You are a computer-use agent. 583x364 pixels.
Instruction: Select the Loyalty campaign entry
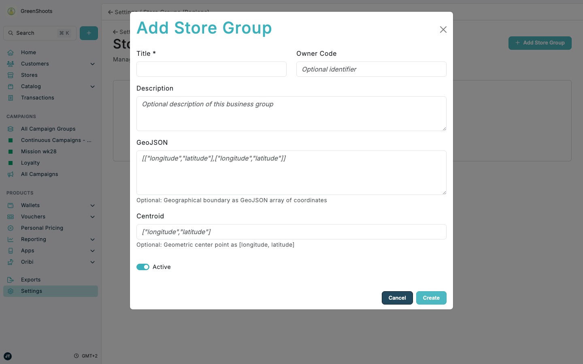30,163
